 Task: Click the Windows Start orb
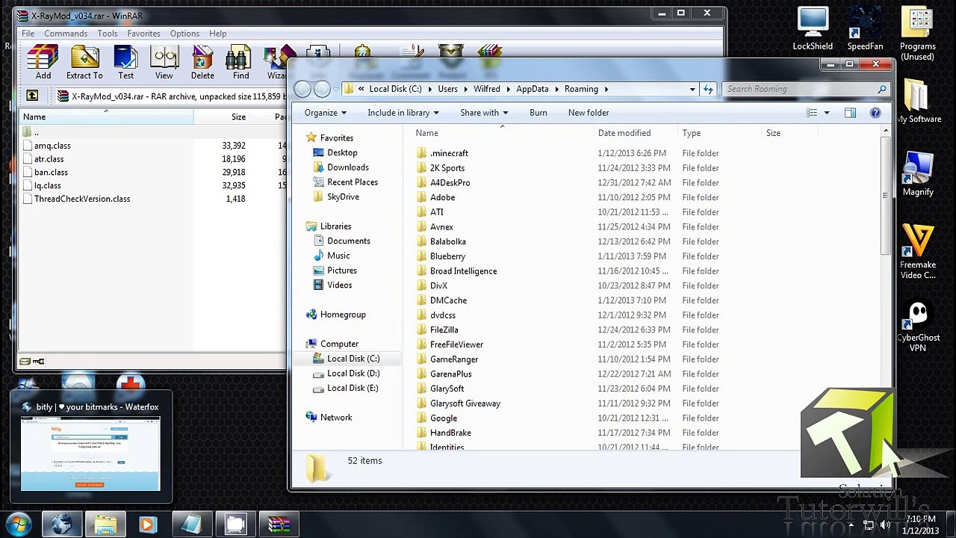[x=18, y=525]
